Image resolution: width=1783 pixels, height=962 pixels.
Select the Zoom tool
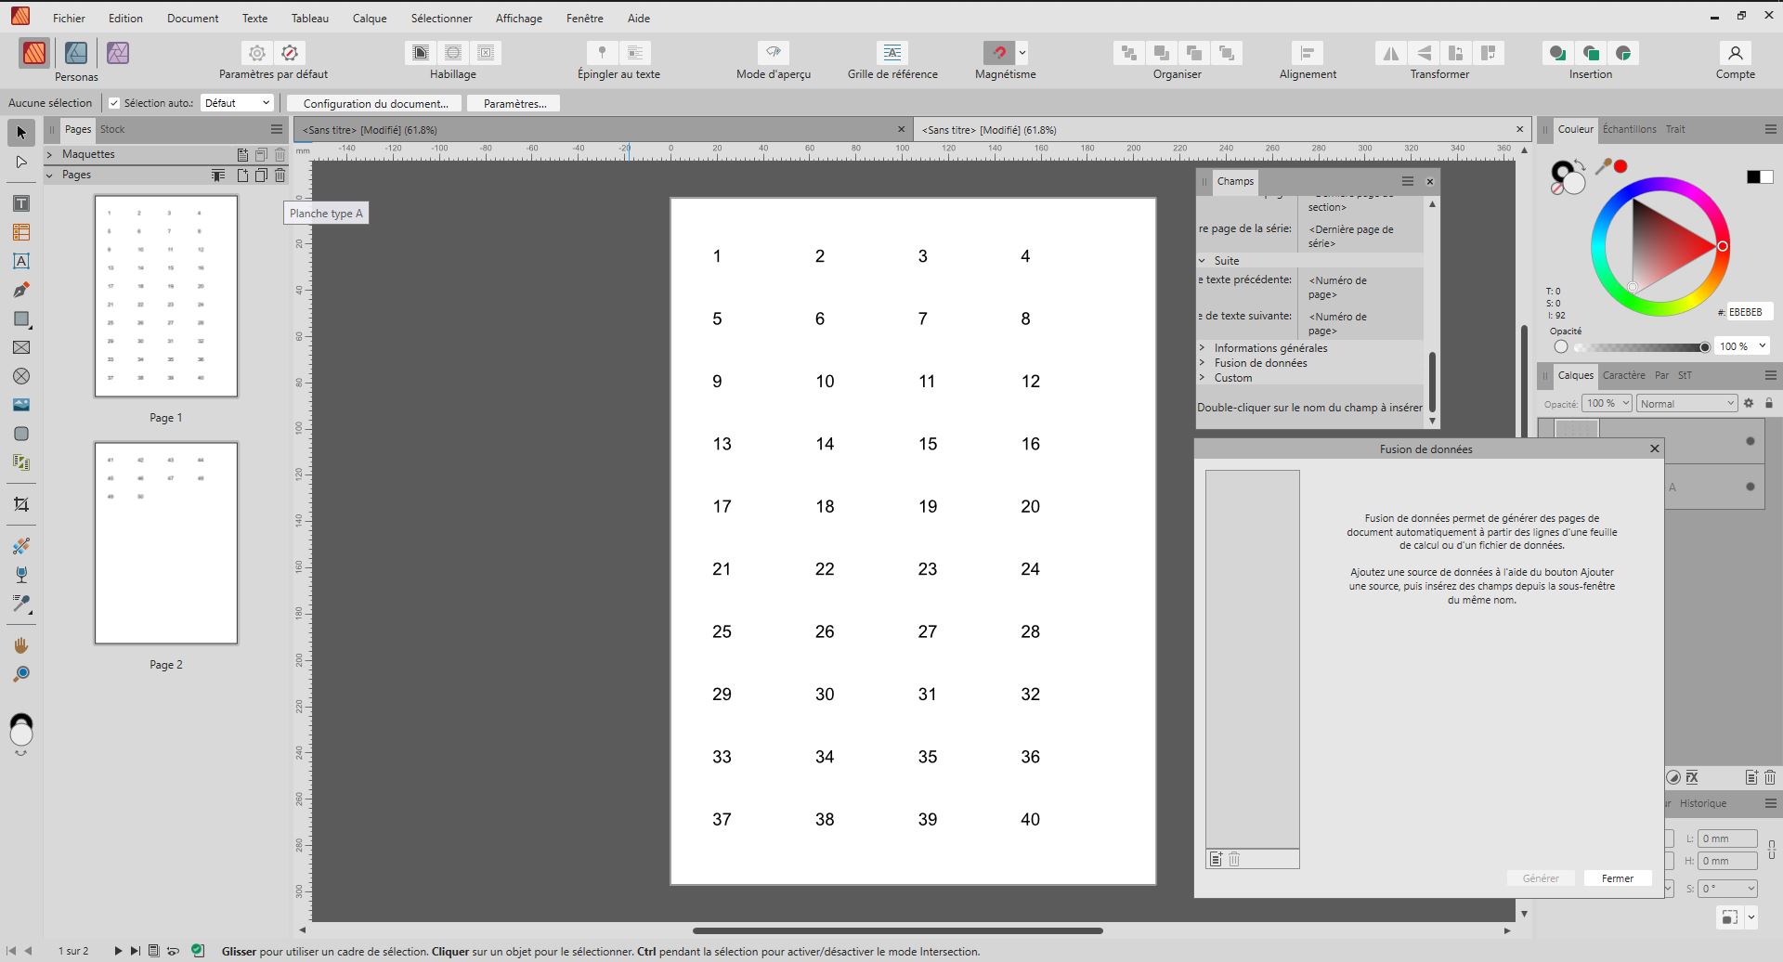21,674
